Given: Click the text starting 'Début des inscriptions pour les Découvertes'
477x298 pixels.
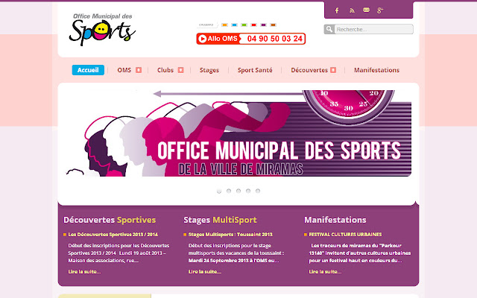Looking at the screenshot, I should (119, 253).
